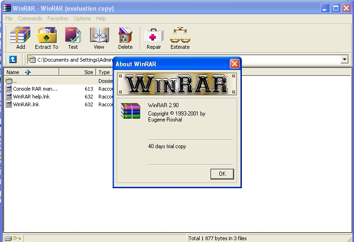Click 'Total 1 877 bytes in 3 files' status

217,238
